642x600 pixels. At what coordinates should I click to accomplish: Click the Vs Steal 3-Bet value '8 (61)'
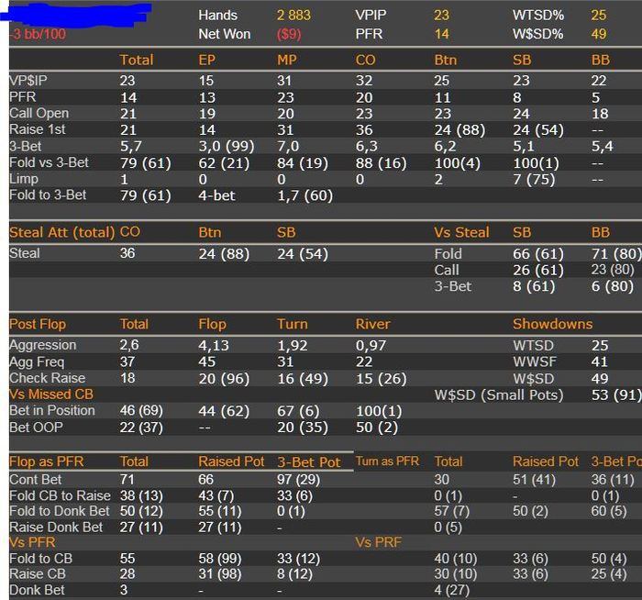(x=534, y=286)
